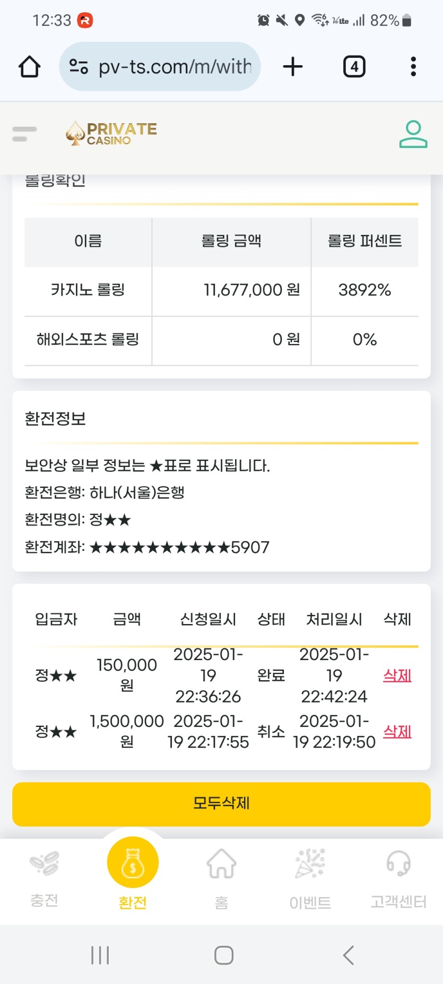443x984 pixels.
Task: Tap the Private Casino logo
Action: [111, 133]
